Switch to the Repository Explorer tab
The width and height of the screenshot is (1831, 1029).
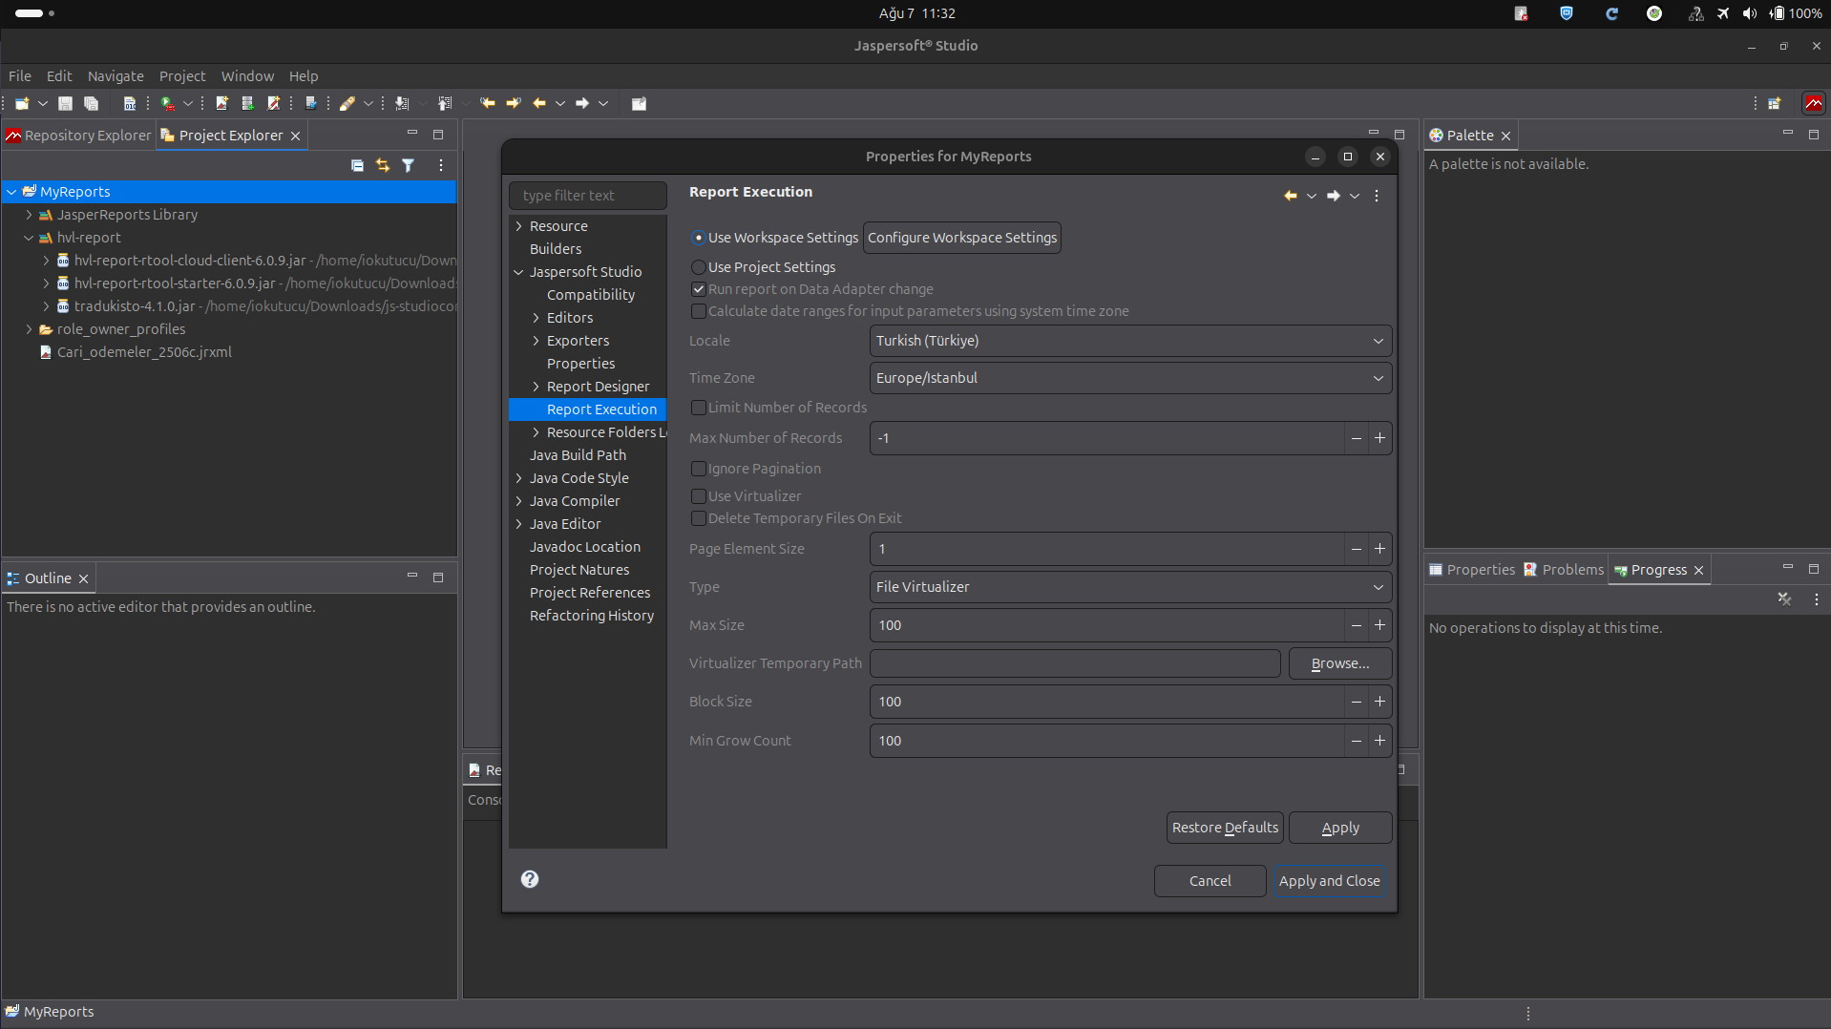78,136
